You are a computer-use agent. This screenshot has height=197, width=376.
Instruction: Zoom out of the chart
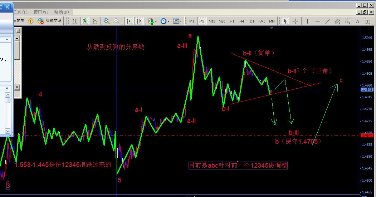coord(117,21)
